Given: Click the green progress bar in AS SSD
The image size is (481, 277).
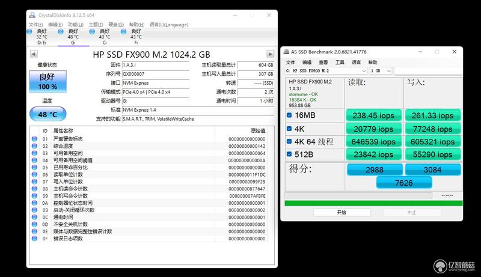Looking at the screenshot, I should click(373, 203).
